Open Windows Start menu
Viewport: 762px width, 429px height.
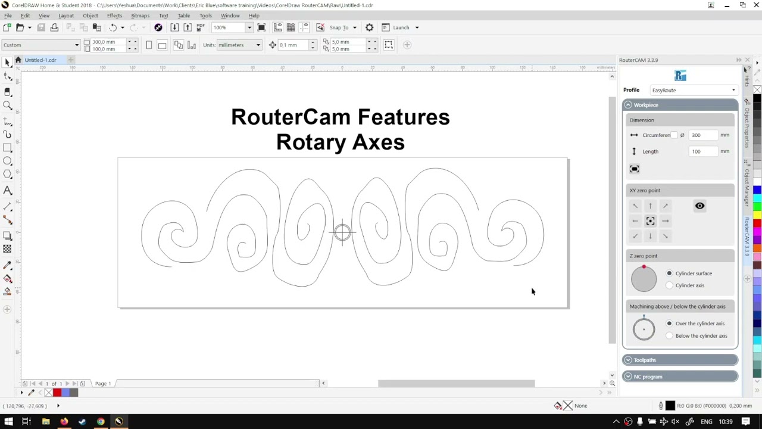[x=8, y=422]
